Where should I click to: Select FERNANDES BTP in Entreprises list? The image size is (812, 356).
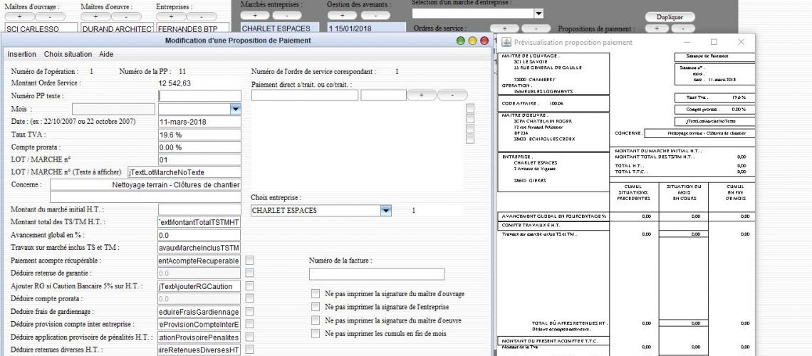192,29
